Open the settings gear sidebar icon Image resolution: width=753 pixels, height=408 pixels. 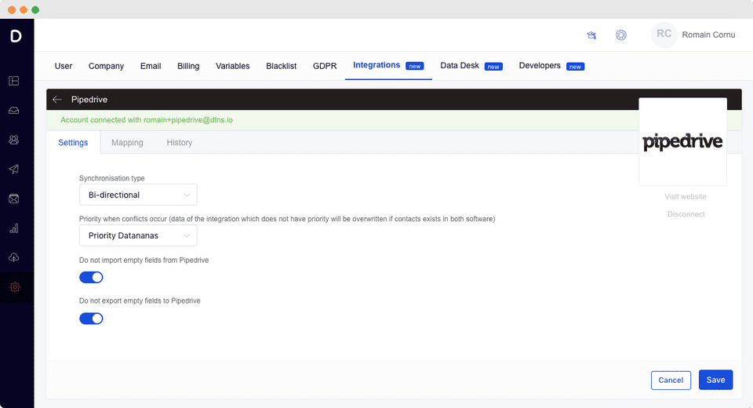tap(15, 287)
